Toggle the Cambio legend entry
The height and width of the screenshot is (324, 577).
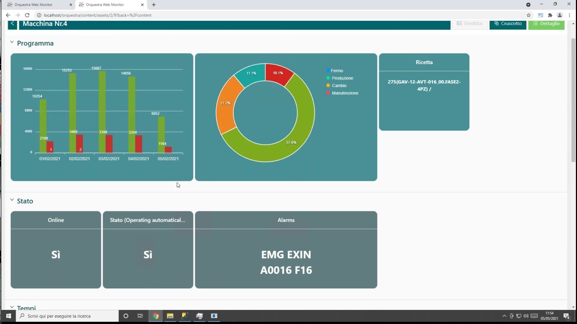click(x=336, y=86)
